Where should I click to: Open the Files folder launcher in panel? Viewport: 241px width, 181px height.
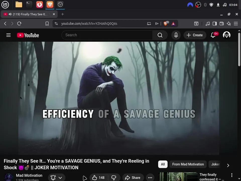(x=19, y=5)
